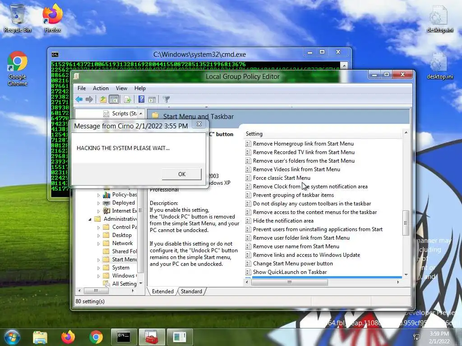Screen dimensions: 462x346
Task: Open the View menu
Action: (x=121, y=88)
